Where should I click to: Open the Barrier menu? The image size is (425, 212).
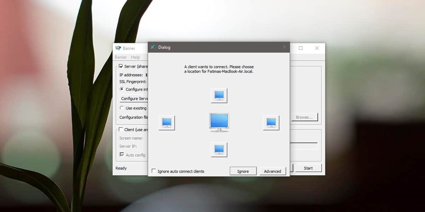tap(121, 57)
